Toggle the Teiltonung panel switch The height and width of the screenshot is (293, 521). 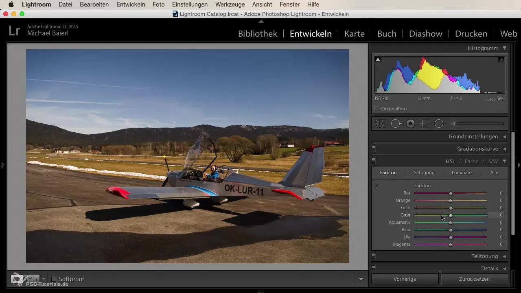coord(373,256)
